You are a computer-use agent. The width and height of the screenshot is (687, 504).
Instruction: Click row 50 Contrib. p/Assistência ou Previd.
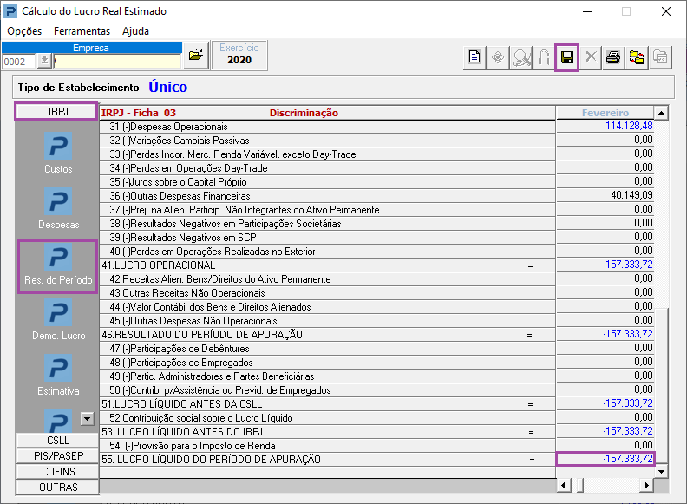(327, 390)
